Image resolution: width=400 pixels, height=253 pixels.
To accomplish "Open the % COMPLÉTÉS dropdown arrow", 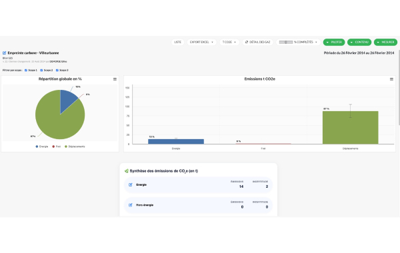I will [316, 43].
